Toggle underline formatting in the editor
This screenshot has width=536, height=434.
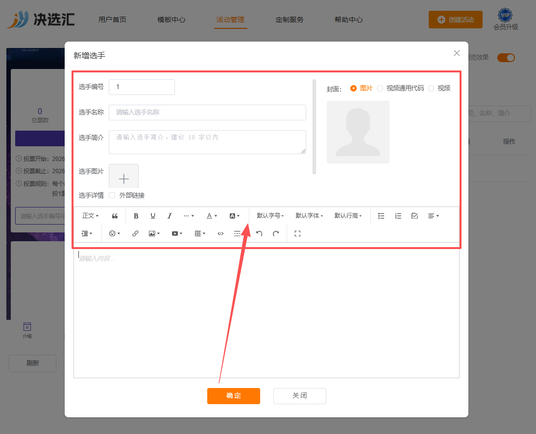153,216
